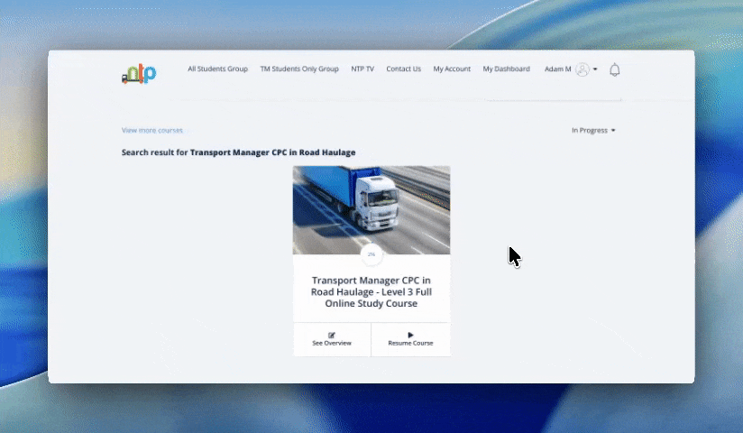This screenshot has width=743, height=433.
Task: Go to TM Students Only Group
Action: pos(299,69)
